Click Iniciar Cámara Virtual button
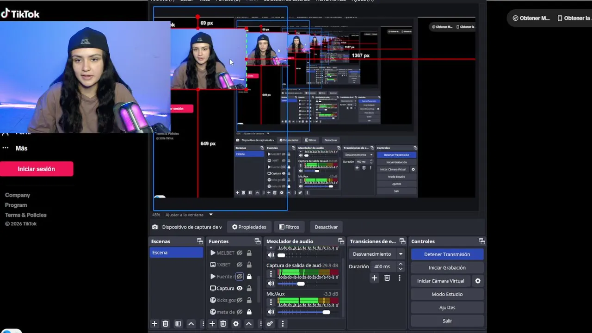The height and width of the screenshot is (333, 592). coord(441,281)
